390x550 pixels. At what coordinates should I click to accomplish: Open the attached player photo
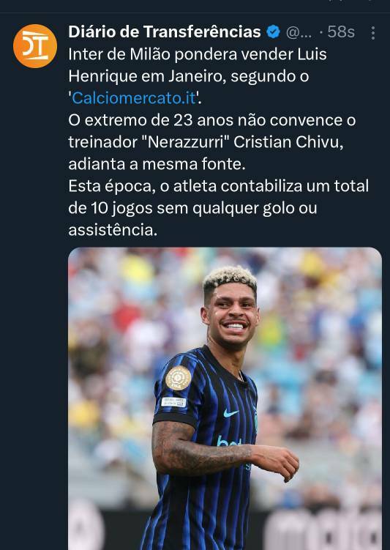(225, 398)
